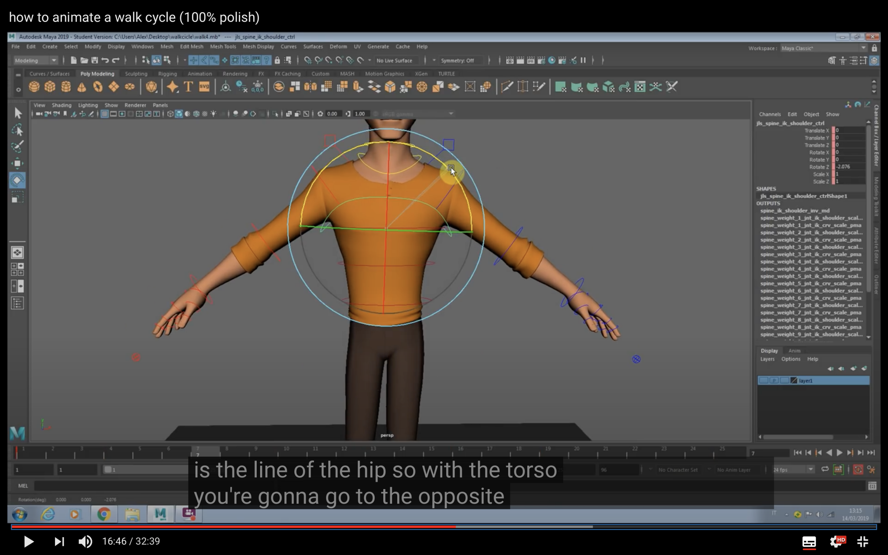The image size is (888, 555).
Task: Click the SVG creation icon on the shelf
Action: (x=204, y=87)
